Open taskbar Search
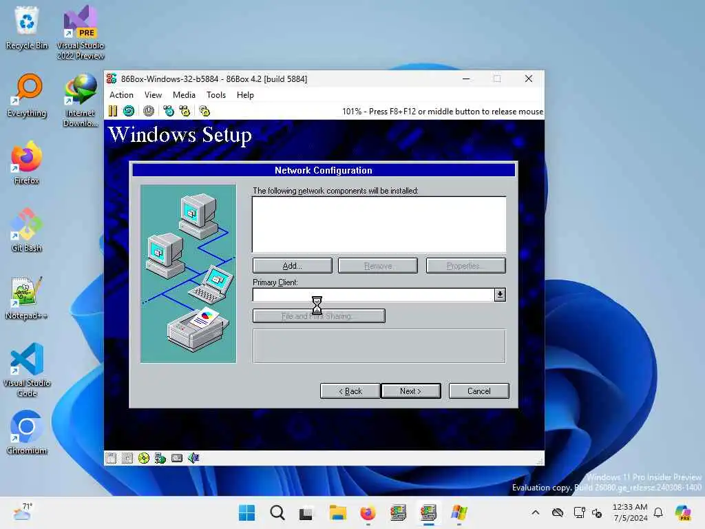The height and width of the screenshot is (529, 705). point(277,512)
